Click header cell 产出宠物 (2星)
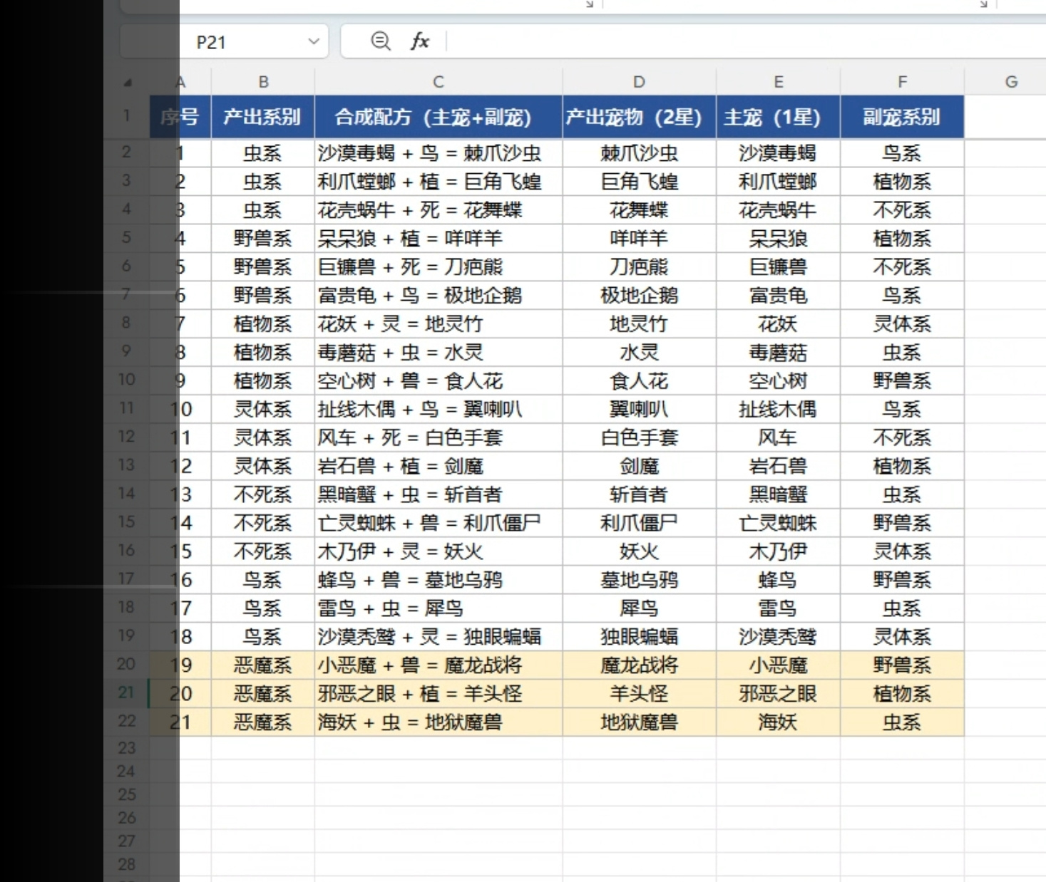This screenshot has width=1046, height=882. 639,117
